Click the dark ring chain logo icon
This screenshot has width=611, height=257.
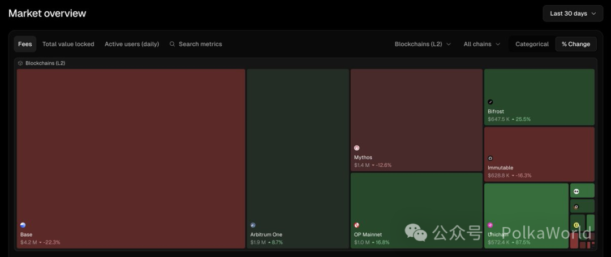576,207
